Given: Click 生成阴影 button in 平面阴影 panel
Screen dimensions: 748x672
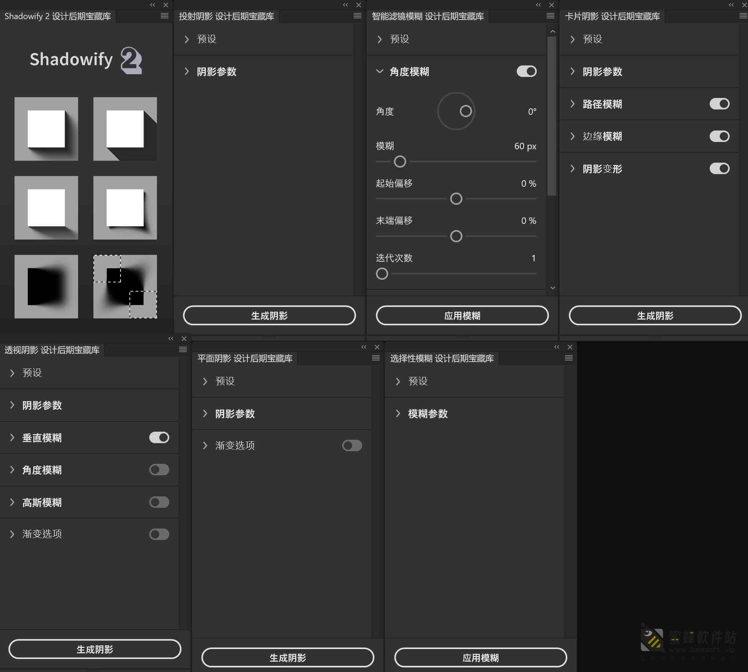Looking at the screenshot, I should tap(288, 658).
